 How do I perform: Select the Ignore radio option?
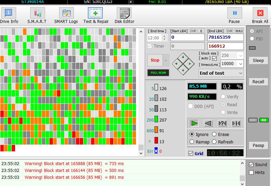[192, 134]
